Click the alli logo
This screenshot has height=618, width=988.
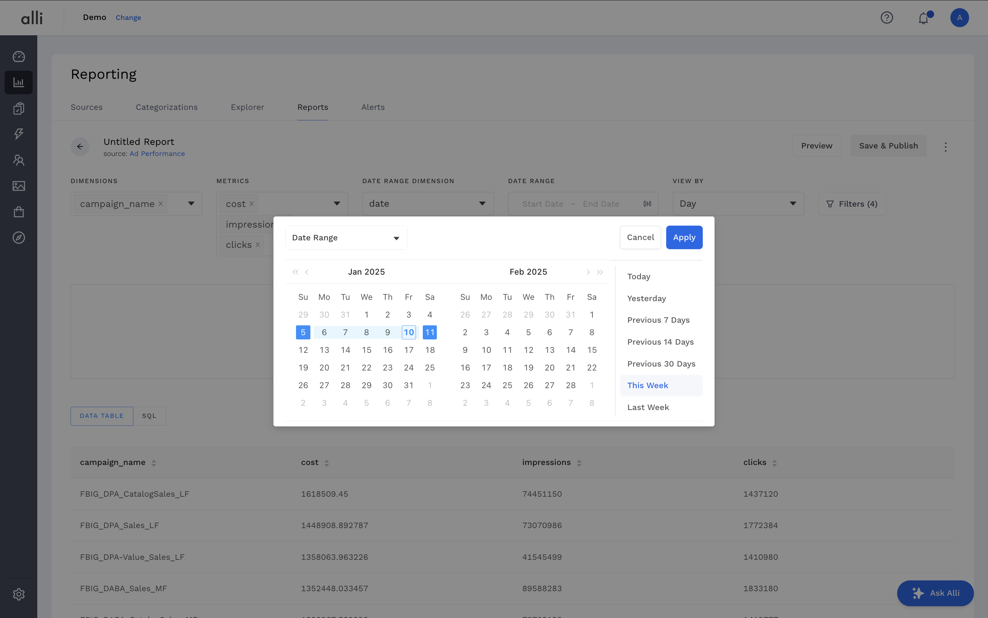(x=32, y=18)
